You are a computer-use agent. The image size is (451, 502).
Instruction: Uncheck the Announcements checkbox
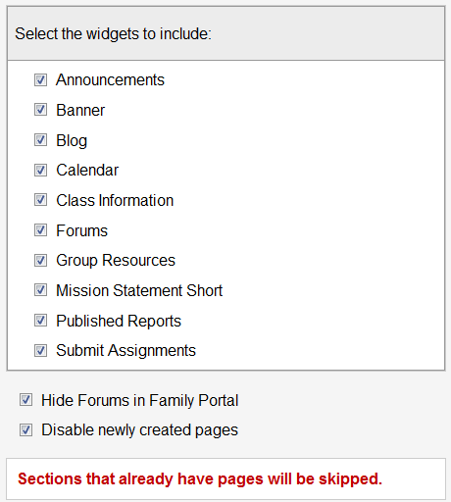point(40,79)
